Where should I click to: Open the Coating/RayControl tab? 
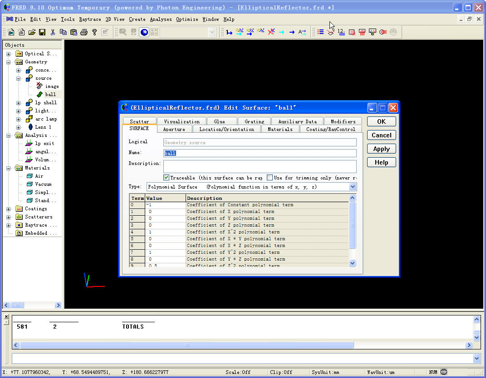331,129
